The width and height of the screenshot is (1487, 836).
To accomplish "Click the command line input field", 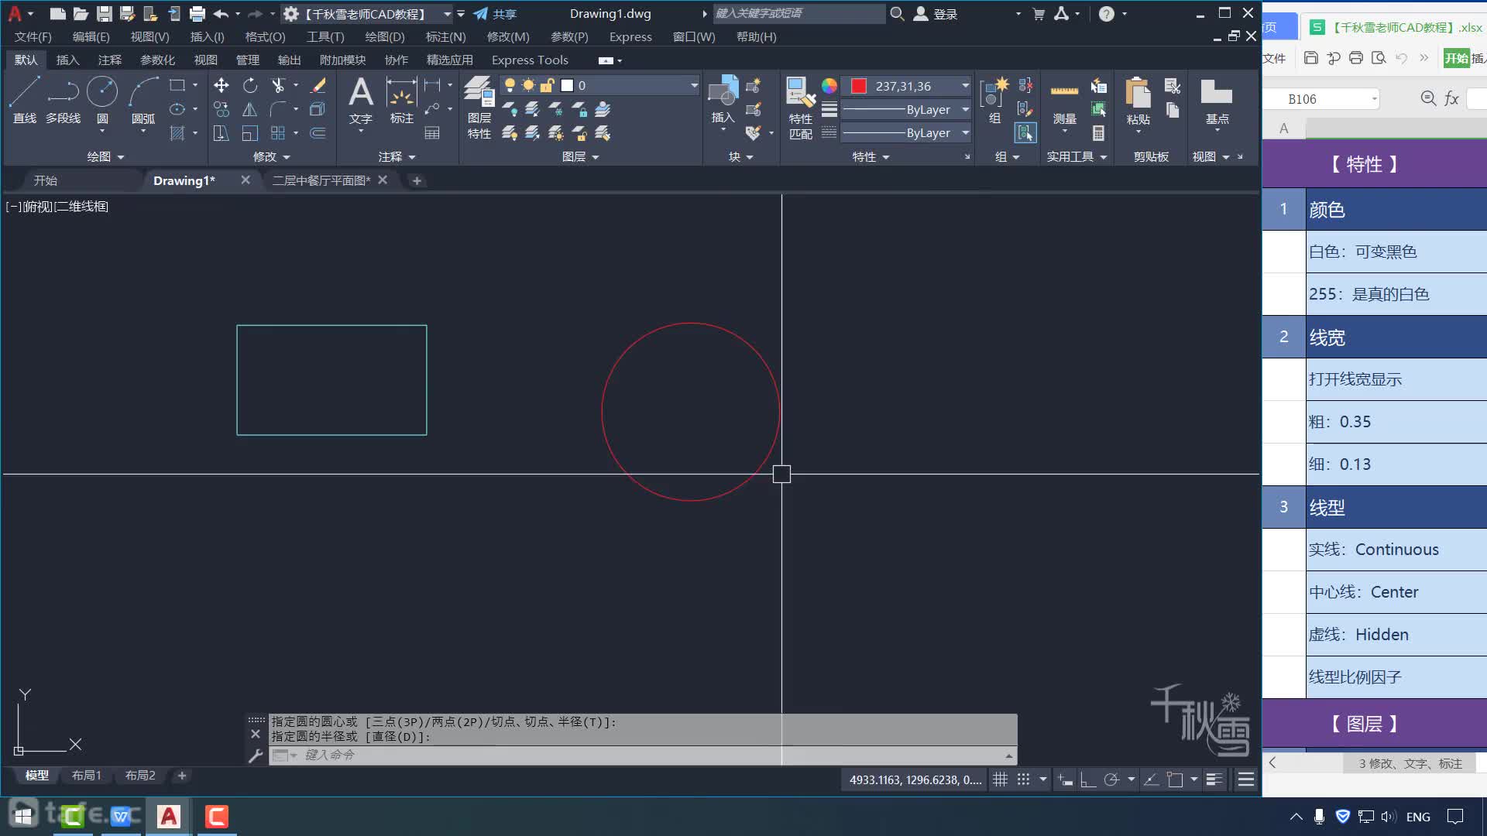I will [x=643, y=755].
